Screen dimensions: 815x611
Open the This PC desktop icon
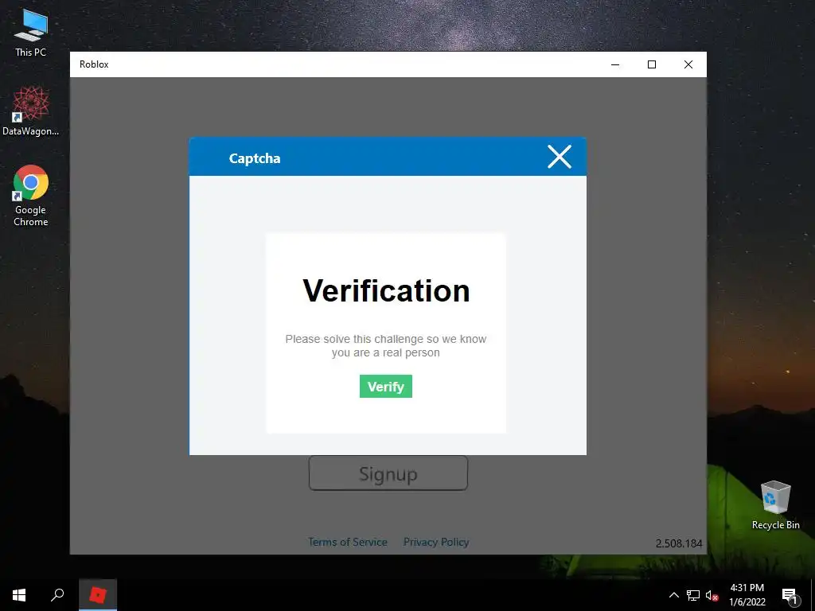(31, 32)
